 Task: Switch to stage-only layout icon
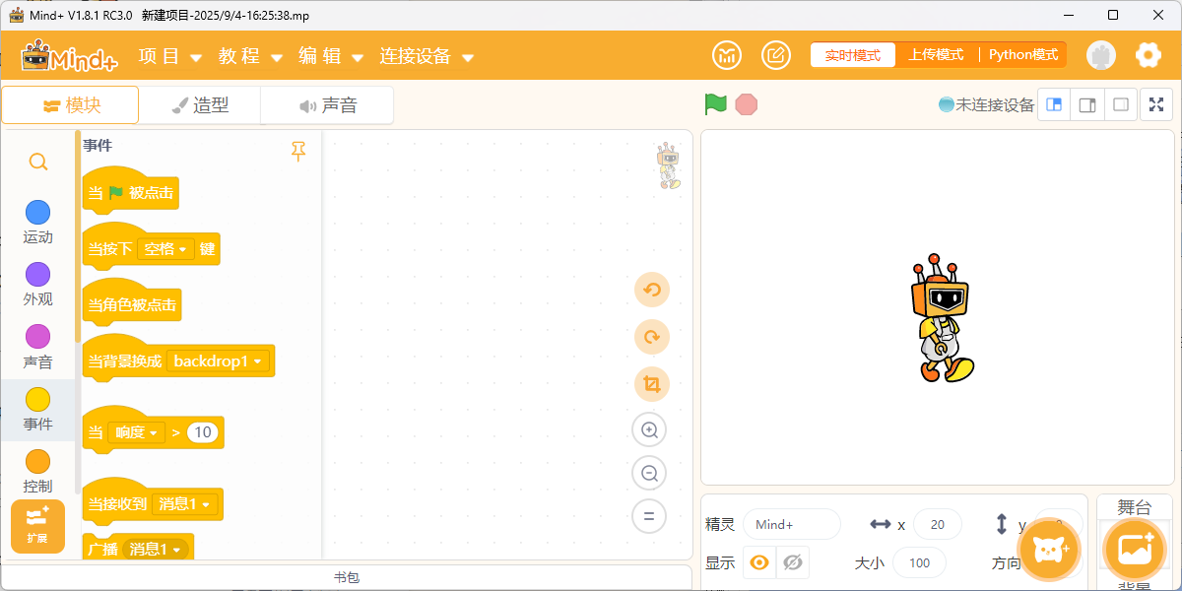click(1121, 105)
